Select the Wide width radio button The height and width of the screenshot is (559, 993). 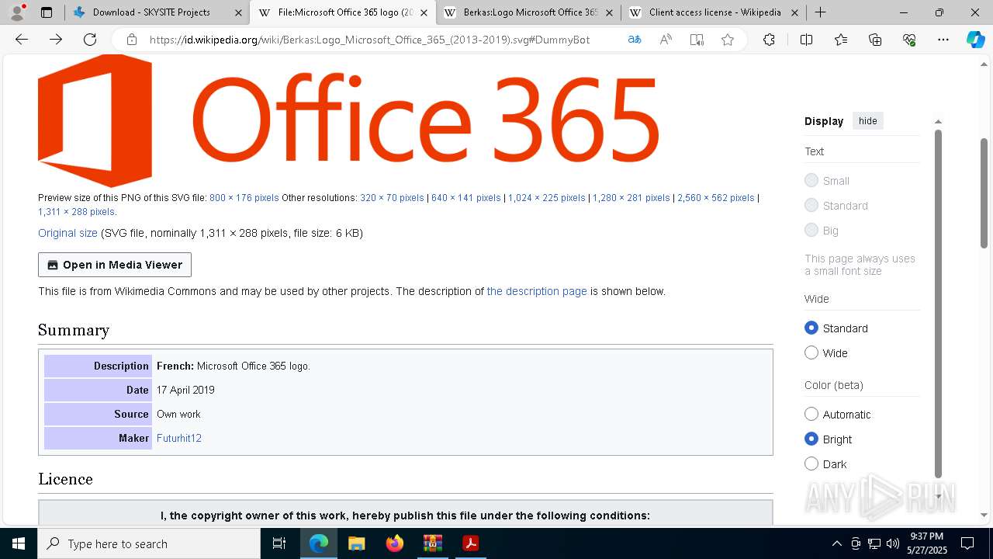[x=811, y=352]
